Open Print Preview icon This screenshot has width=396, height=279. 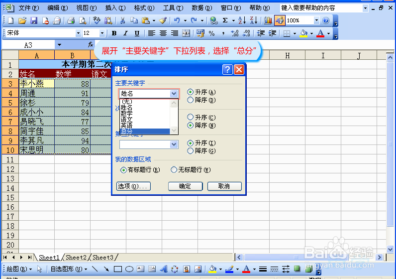[x=83, y=20]
